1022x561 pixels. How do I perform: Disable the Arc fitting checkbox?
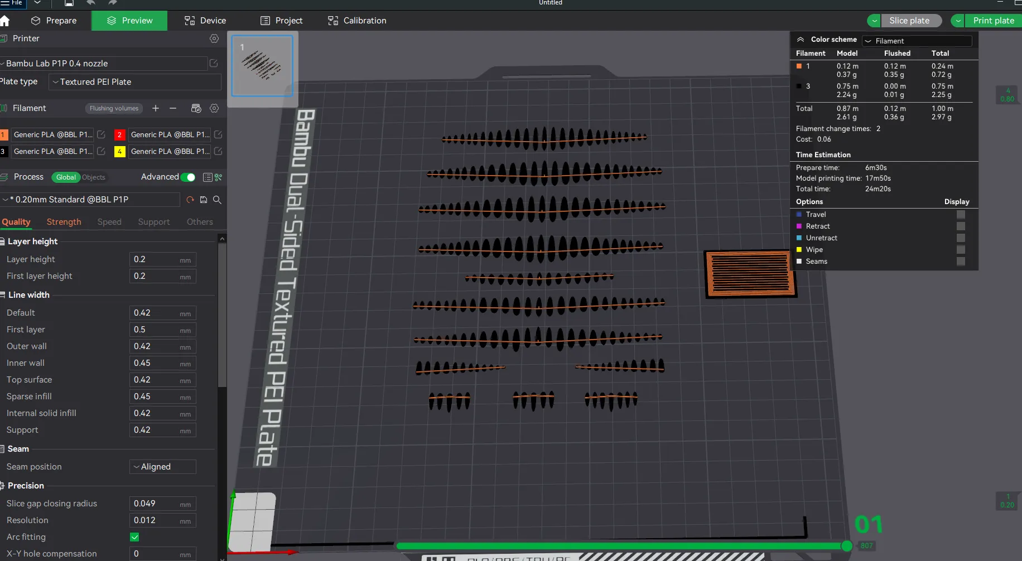pyautogui.click(x=134, y=537)
